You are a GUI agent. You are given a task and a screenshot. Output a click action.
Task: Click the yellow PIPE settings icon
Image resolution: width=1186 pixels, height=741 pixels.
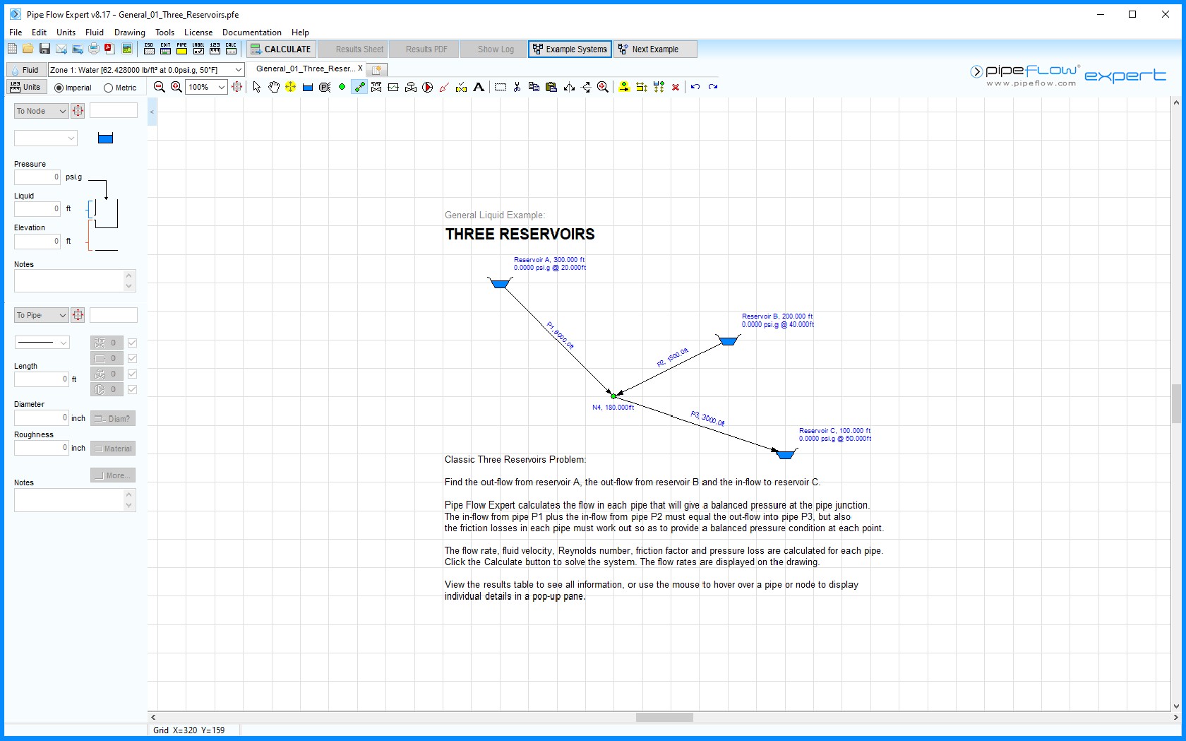pos(181,49)
